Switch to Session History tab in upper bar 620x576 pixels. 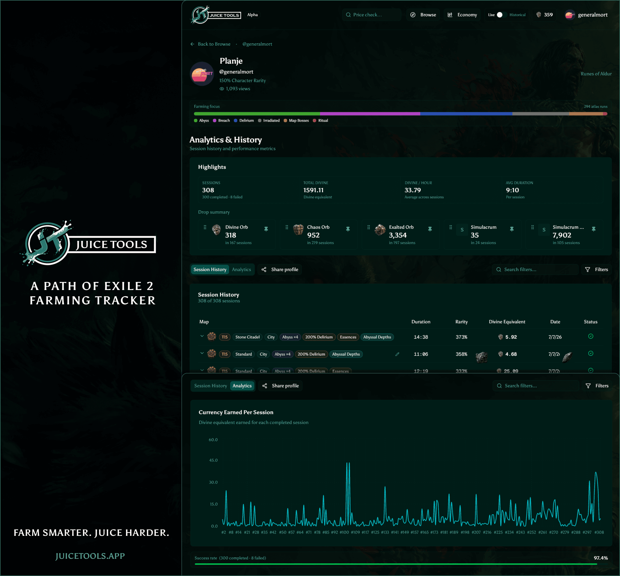pos(210,270)
